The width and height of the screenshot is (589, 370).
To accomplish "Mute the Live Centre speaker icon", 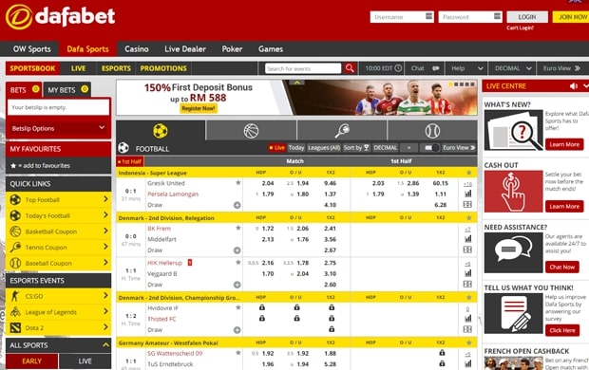I will tap(574, 86).
